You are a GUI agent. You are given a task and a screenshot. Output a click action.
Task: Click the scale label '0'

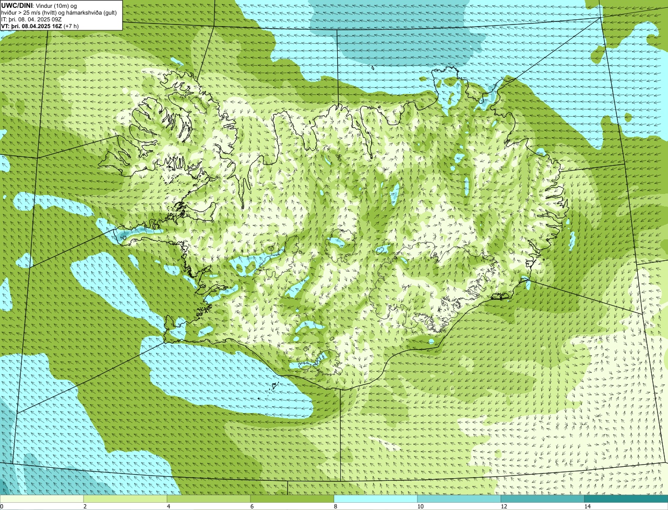tap(2, 506)
